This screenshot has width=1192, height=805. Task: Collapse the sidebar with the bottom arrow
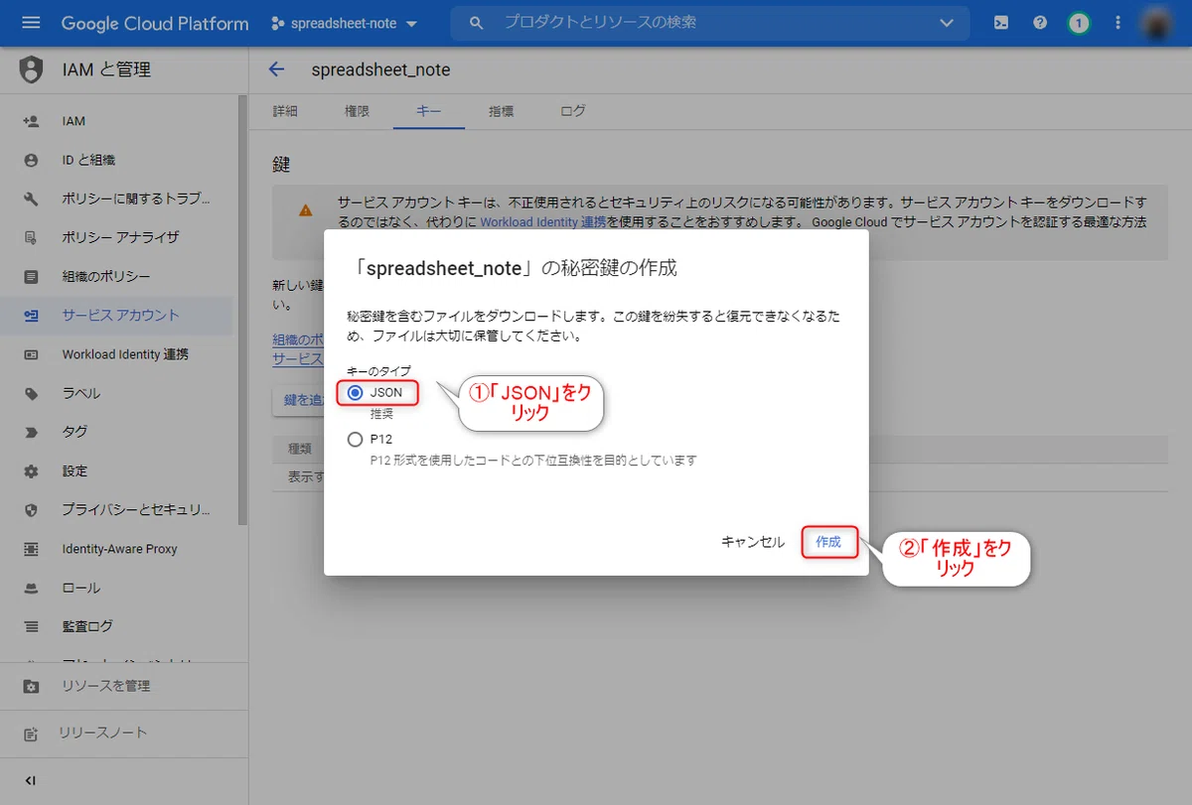point(30,780)
